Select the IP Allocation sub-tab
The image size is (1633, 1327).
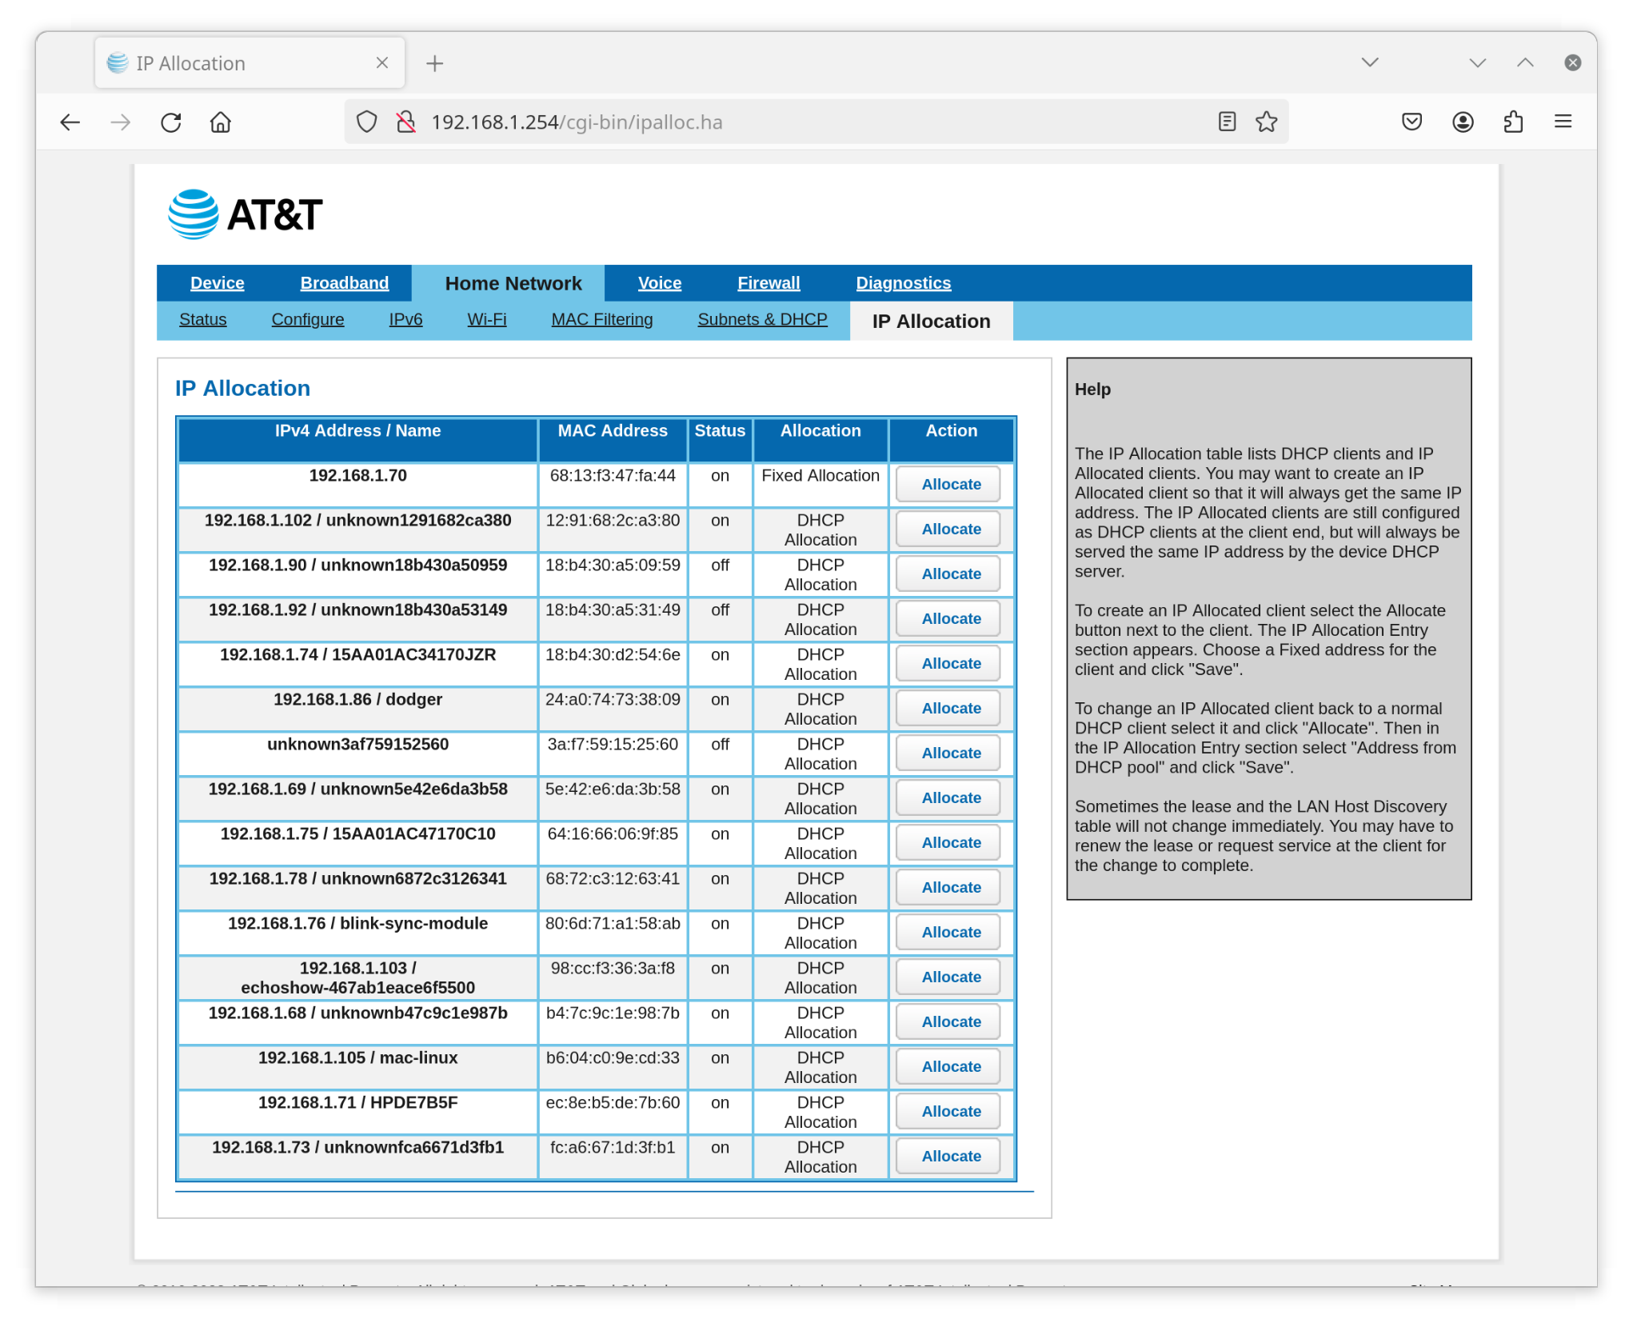[931, 321]
